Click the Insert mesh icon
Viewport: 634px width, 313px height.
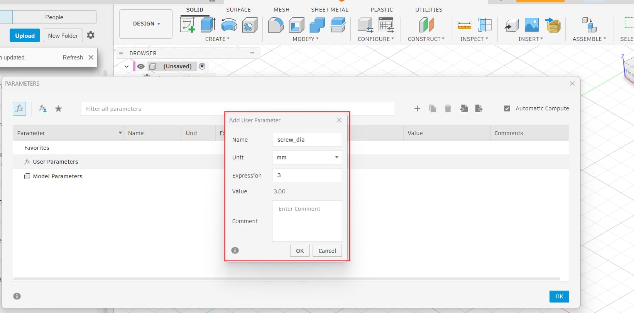(x=553, y=25)
